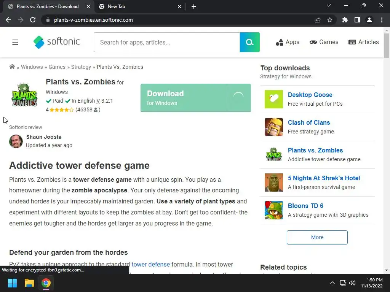Image resolution: width=390 pixels, height=292 pixels.
Task: Open the Extensions puzzle icon
Action: pos(345,20)
